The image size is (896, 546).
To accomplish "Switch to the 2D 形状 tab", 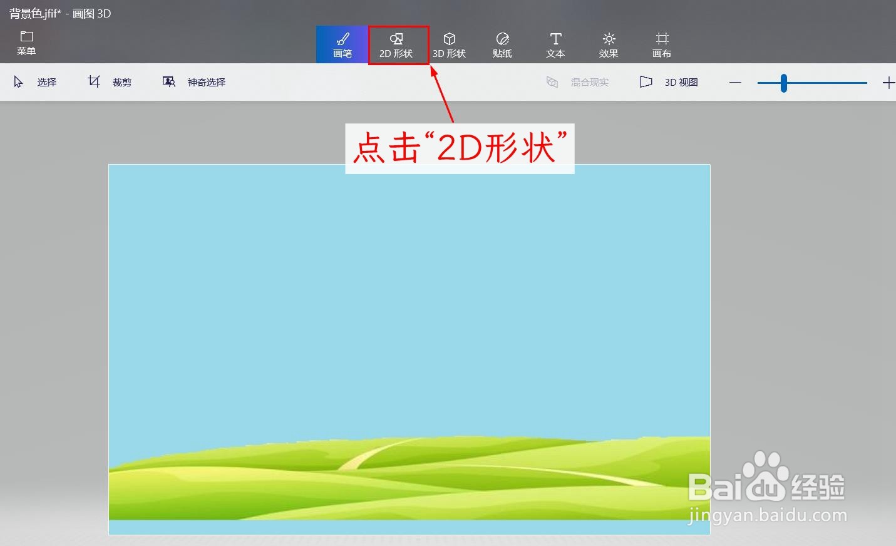I will tap(396, 44).
